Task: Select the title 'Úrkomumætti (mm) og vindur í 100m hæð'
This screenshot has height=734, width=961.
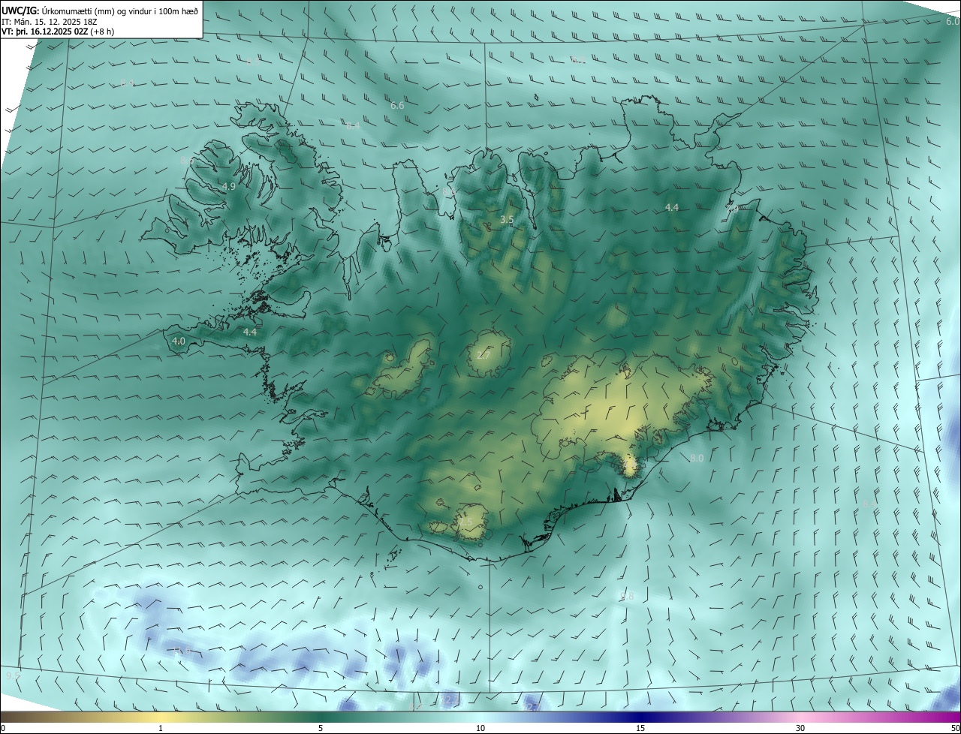Action: coord(119,11)
